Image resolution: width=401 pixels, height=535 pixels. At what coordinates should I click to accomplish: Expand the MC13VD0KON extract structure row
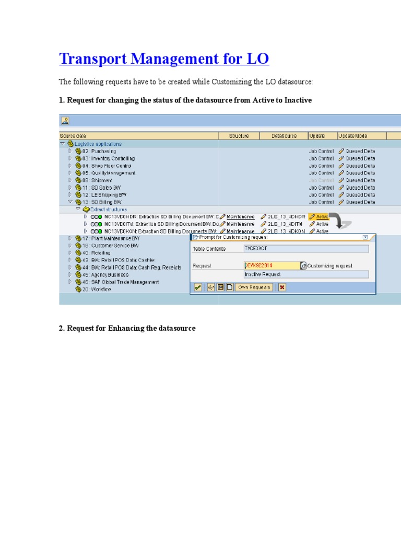[x=86, y=231]
